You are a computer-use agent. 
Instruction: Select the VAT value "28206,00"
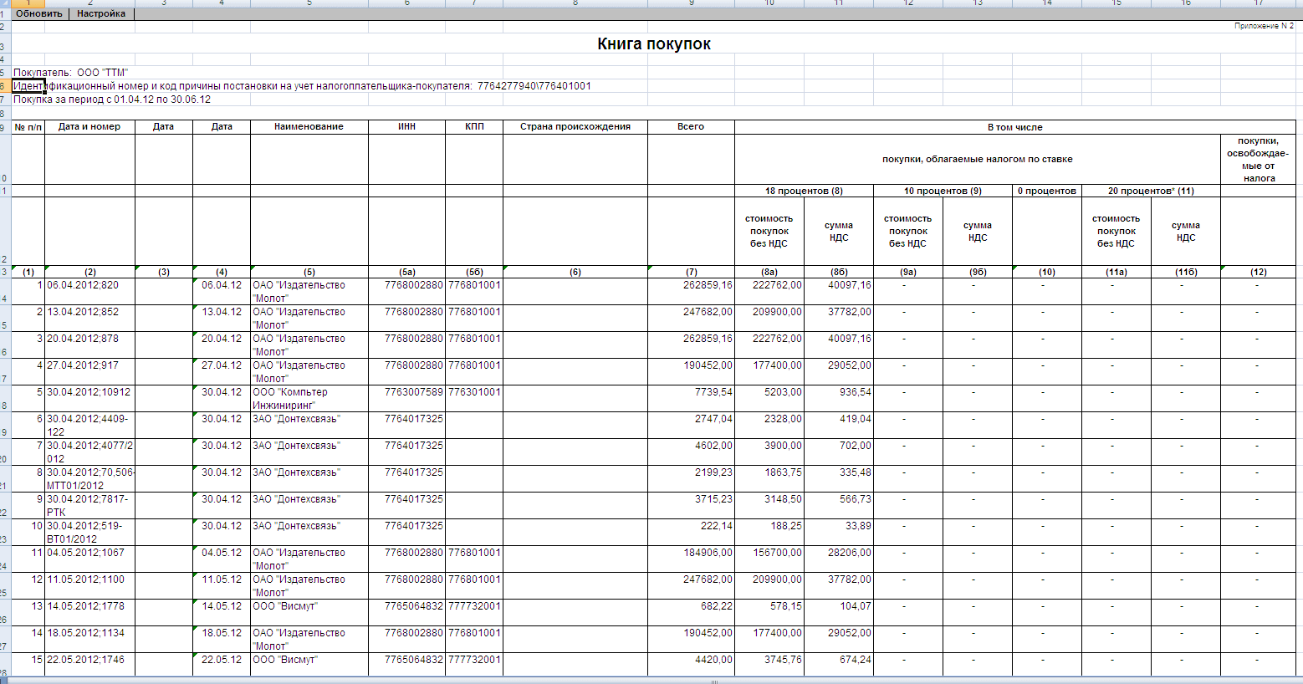click(x=838, y=559)
